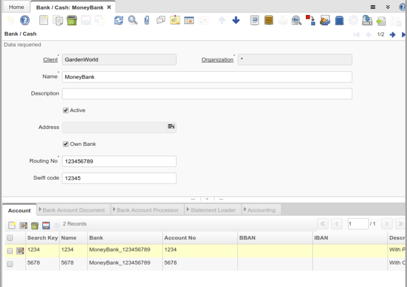Toggle grid view in the toolbar

coord(189,20)
